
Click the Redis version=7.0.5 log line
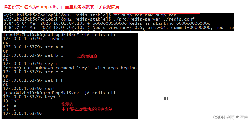click(x=118, y=28)
